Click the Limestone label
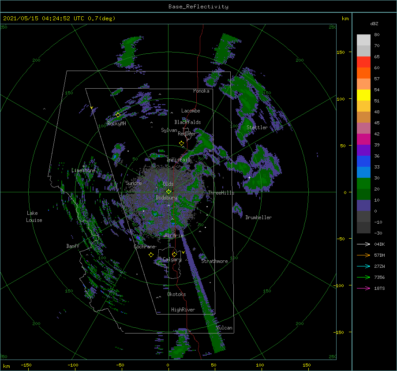 click(x=83, y=170)
